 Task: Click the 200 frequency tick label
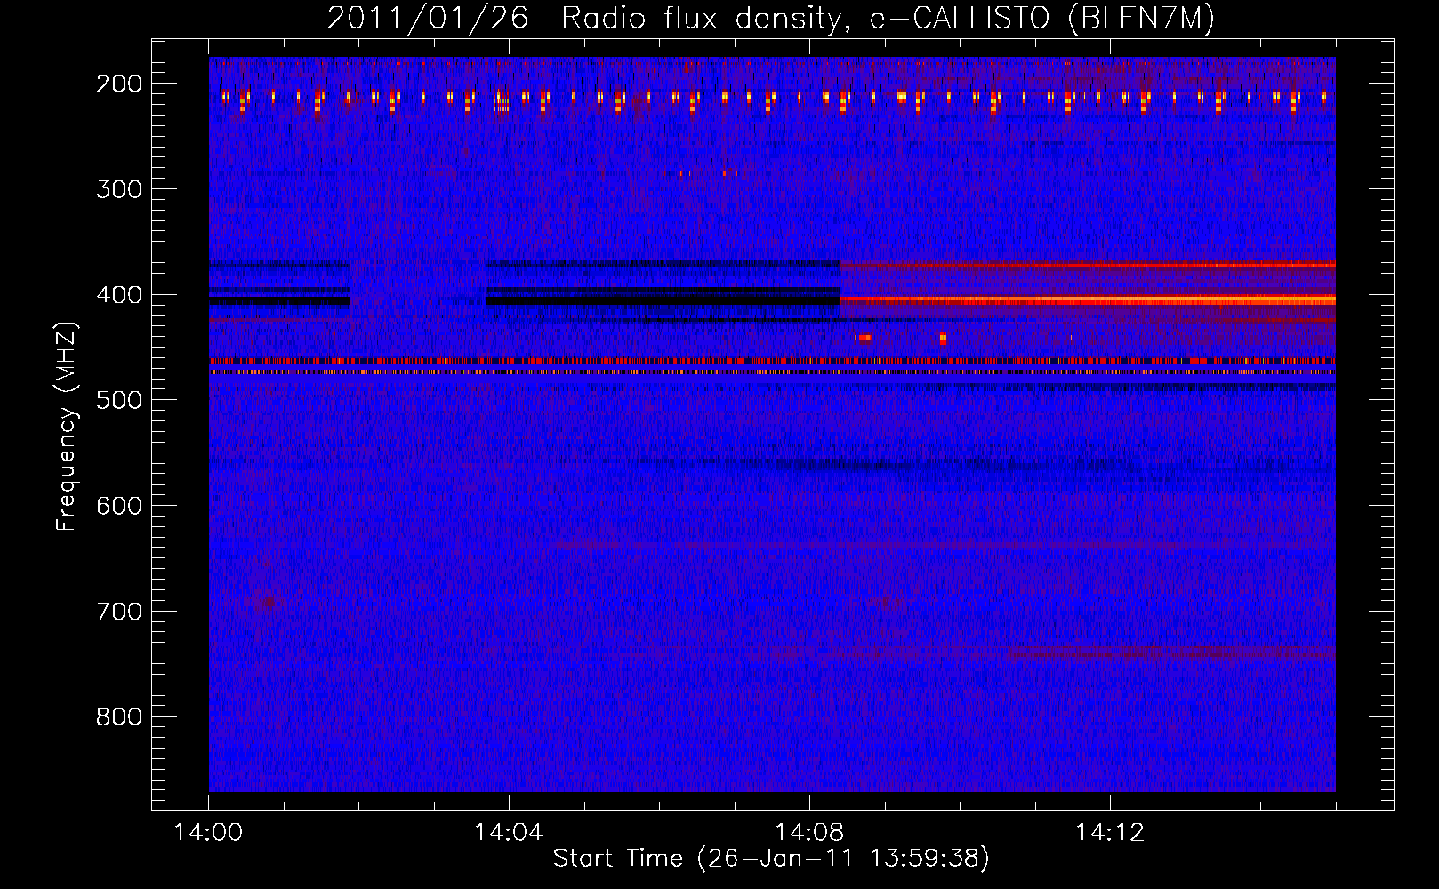point(118,84)
